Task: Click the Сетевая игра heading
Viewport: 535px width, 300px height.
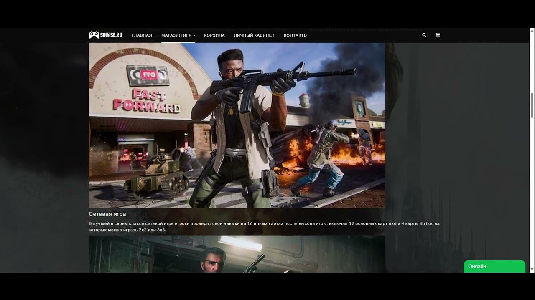Action: point(107,214)
